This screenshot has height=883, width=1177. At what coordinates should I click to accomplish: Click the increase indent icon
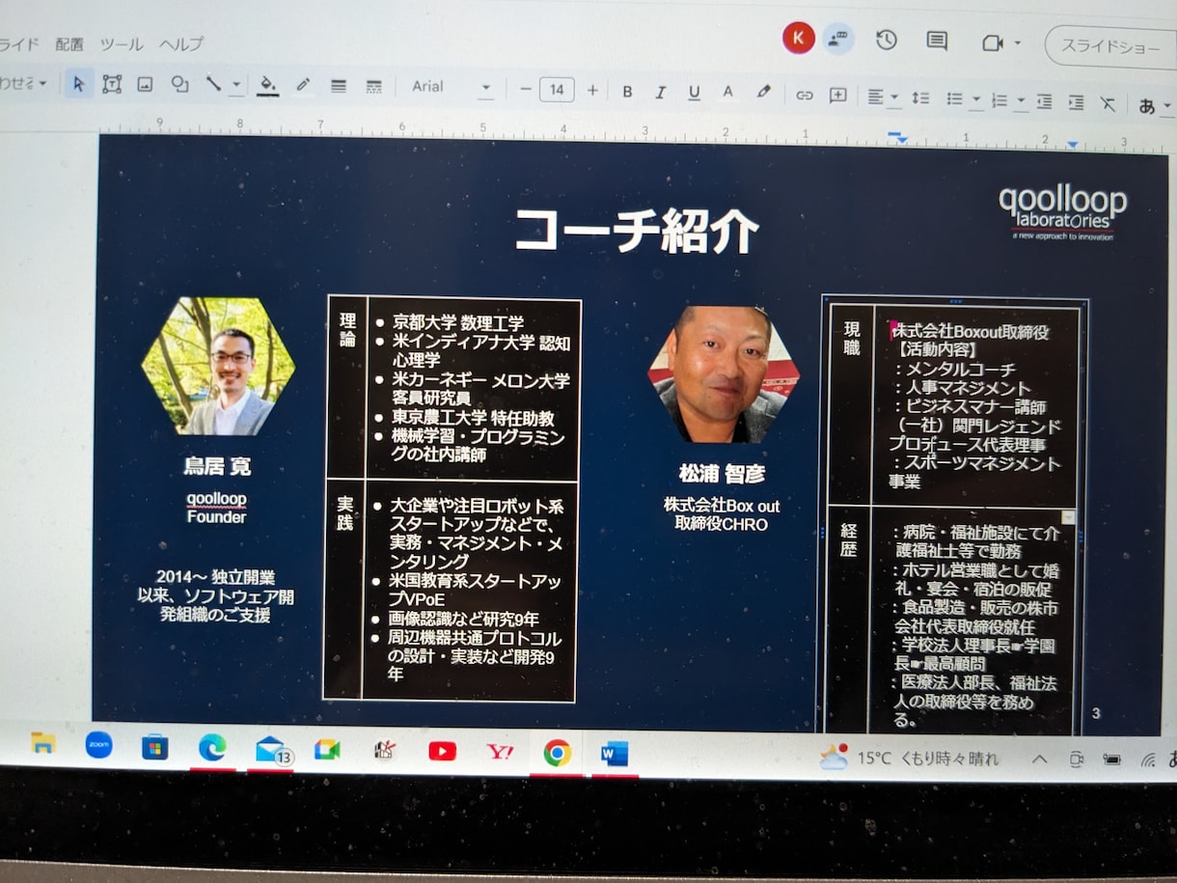[1076, 102]
